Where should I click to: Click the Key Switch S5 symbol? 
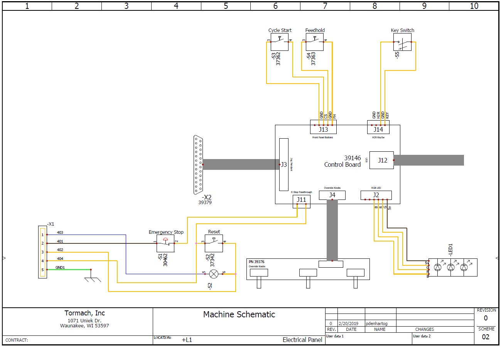click(402, 42)
